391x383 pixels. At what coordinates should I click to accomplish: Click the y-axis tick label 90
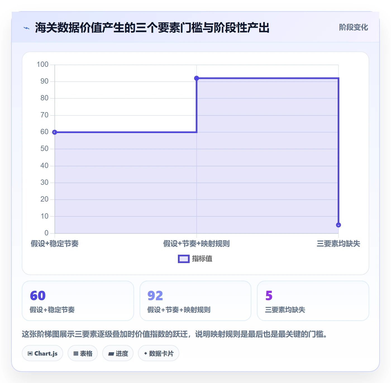point(44,81)
